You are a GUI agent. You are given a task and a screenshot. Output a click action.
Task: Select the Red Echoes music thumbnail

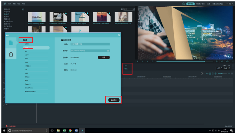(x=102, y=17)
